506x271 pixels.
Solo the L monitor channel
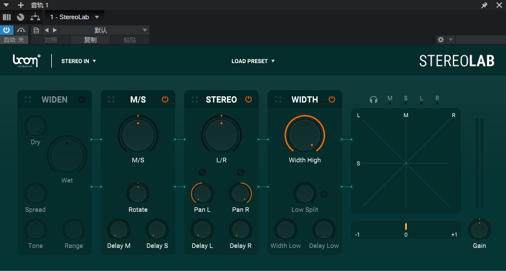click(x=421, y=100)
